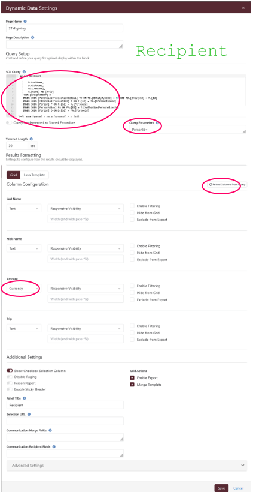253x492 pixels.
Task: Turn on Query Implemented as Stored Procedure
Action: (10, 122)
